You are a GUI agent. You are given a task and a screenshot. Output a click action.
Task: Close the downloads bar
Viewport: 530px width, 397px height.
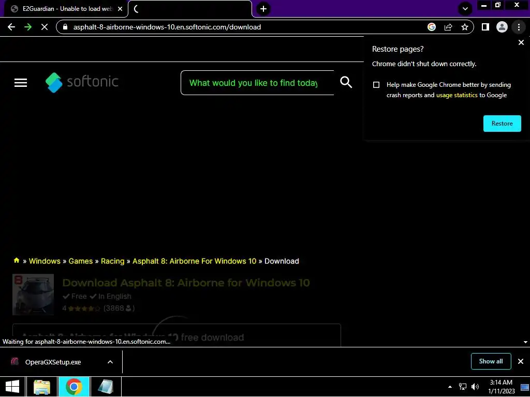pos(521,361)
